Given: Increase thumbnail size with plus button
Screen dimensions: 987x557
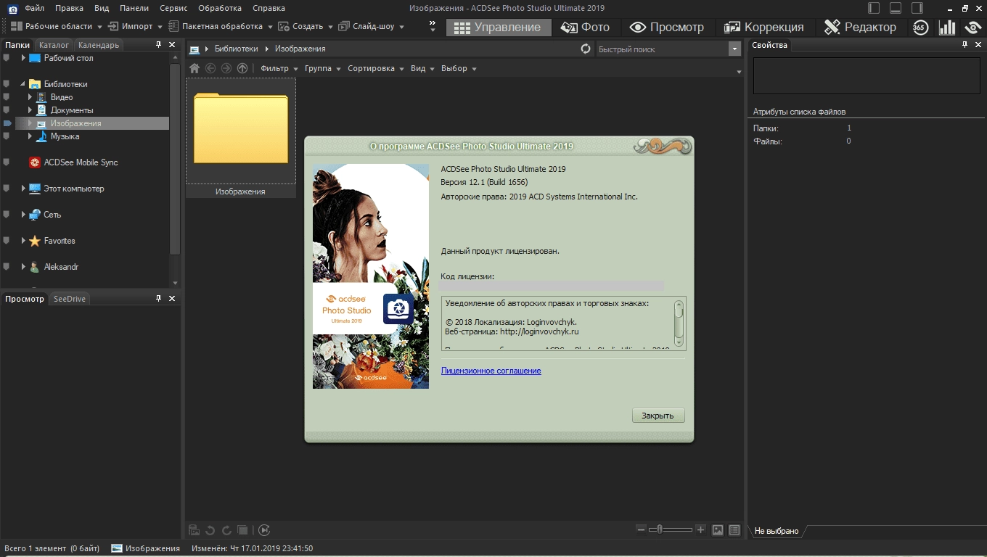Looking at the screenshot, I should [700, 529].
